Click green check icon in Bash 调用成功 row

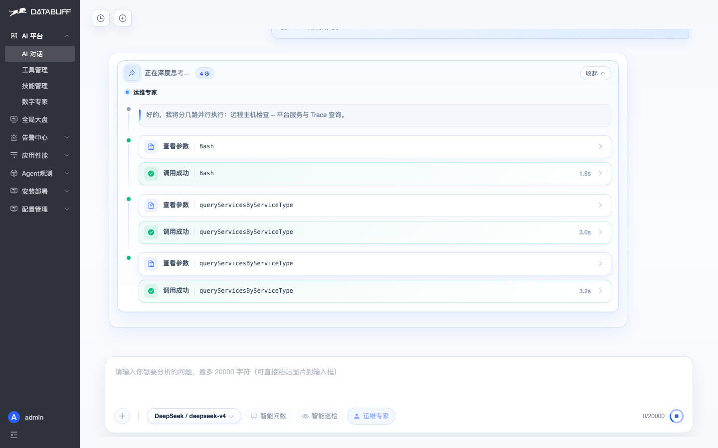coord(151,174)
